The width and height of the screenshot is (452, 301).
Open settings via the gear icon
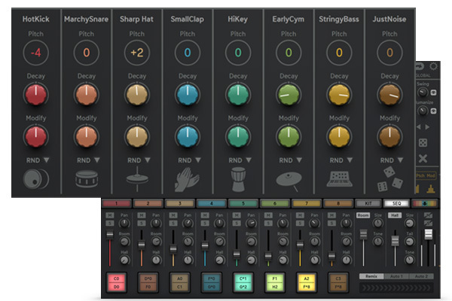coord(433,66)
